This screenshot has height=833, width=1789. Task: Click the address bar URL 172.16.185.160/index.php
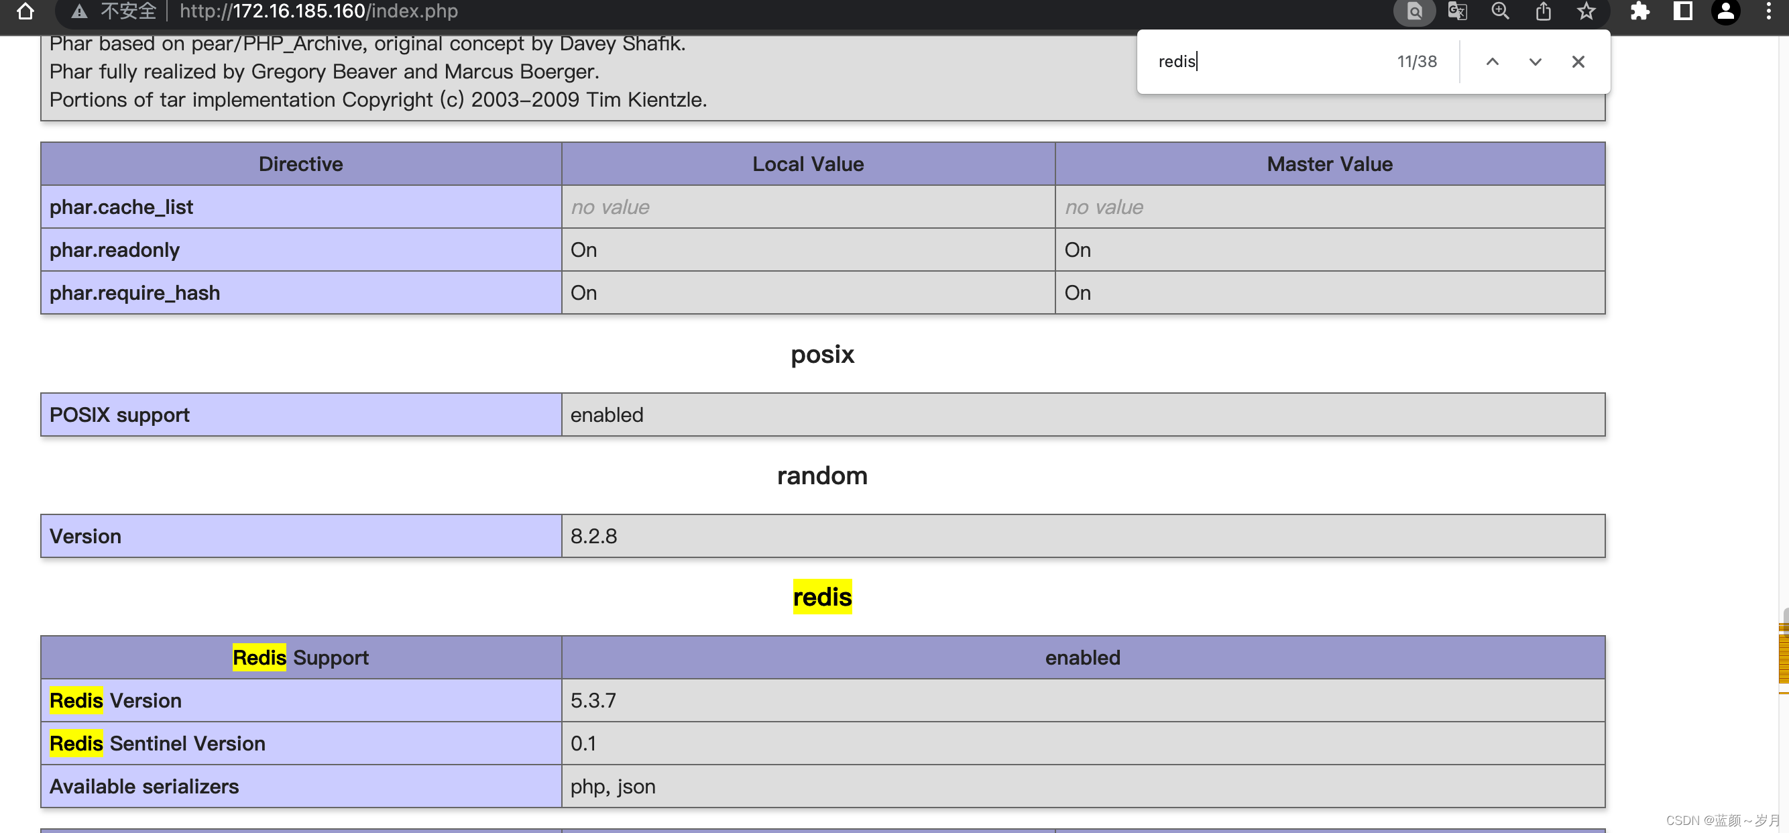coord(318,11)
